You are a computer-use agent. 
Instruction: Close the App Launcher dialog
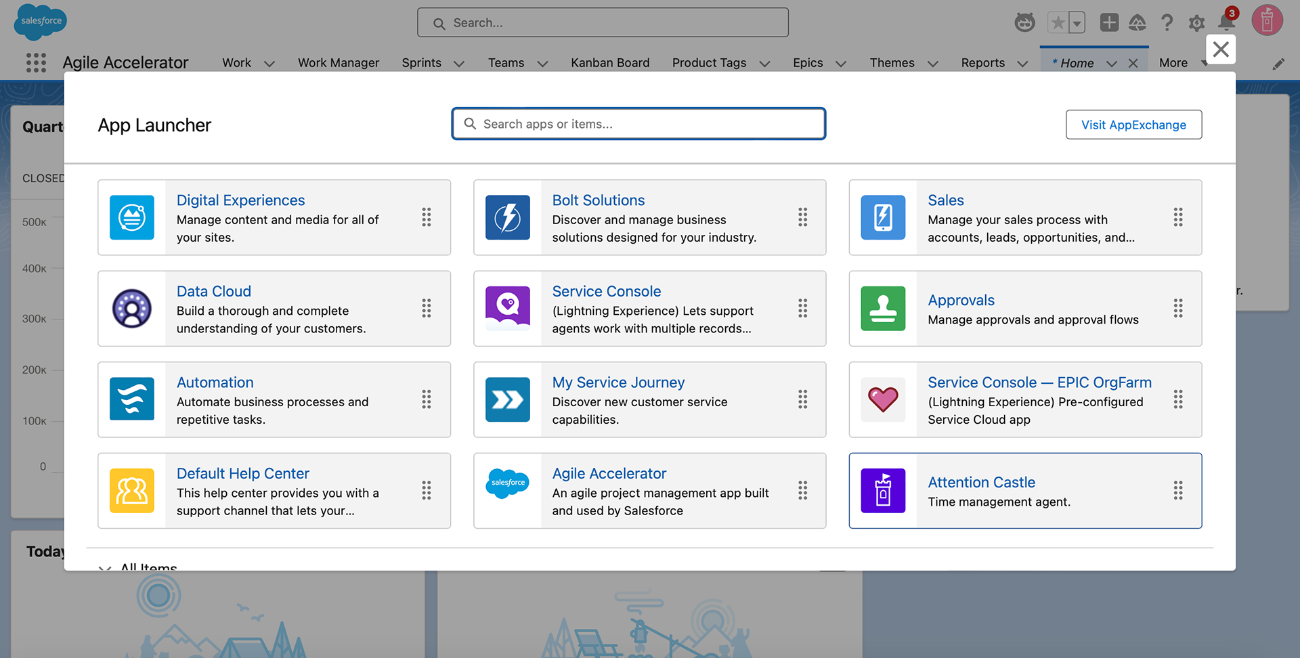pos(1221,49)
